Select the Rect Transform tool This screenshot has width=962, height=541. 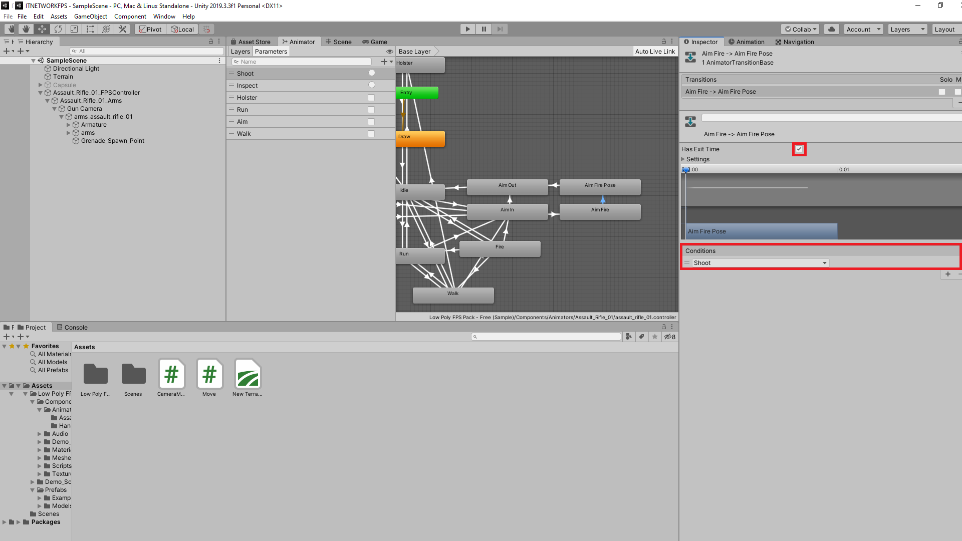coord(90,29)
